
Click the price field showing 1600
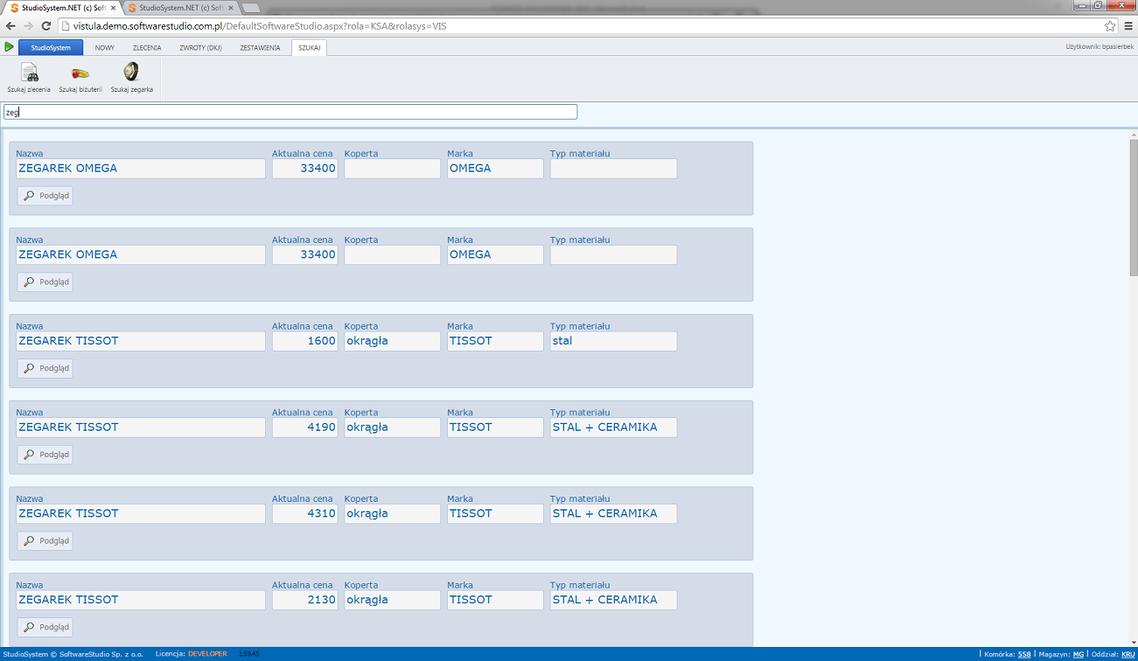coord(304,341)
